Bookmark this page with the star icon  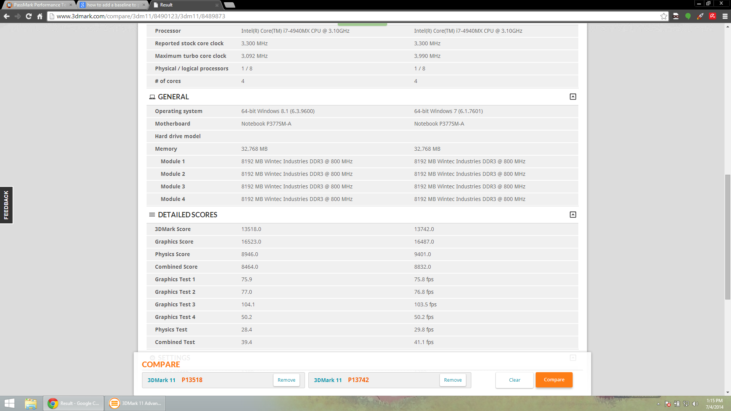click(664, 16)
